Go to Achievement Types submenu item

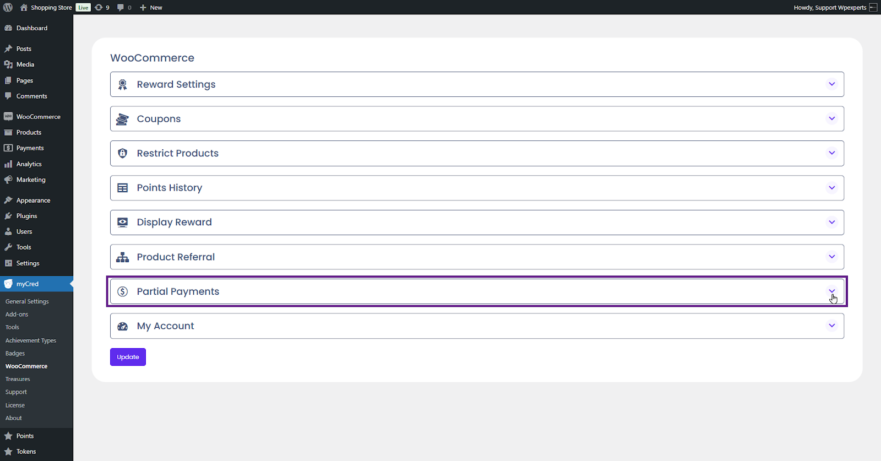31,340
